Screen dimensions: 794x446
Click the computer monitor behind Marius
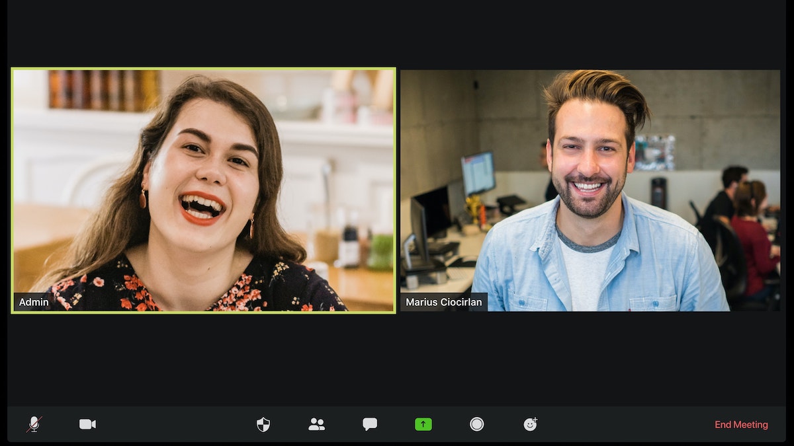[478, 173]
